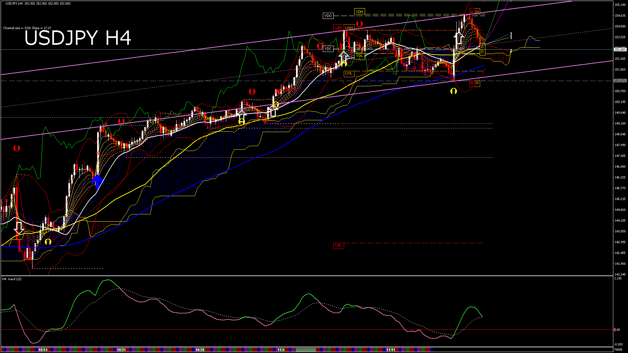
Task: Click the large blue up arrow signal
Action: tap(97, 182)
